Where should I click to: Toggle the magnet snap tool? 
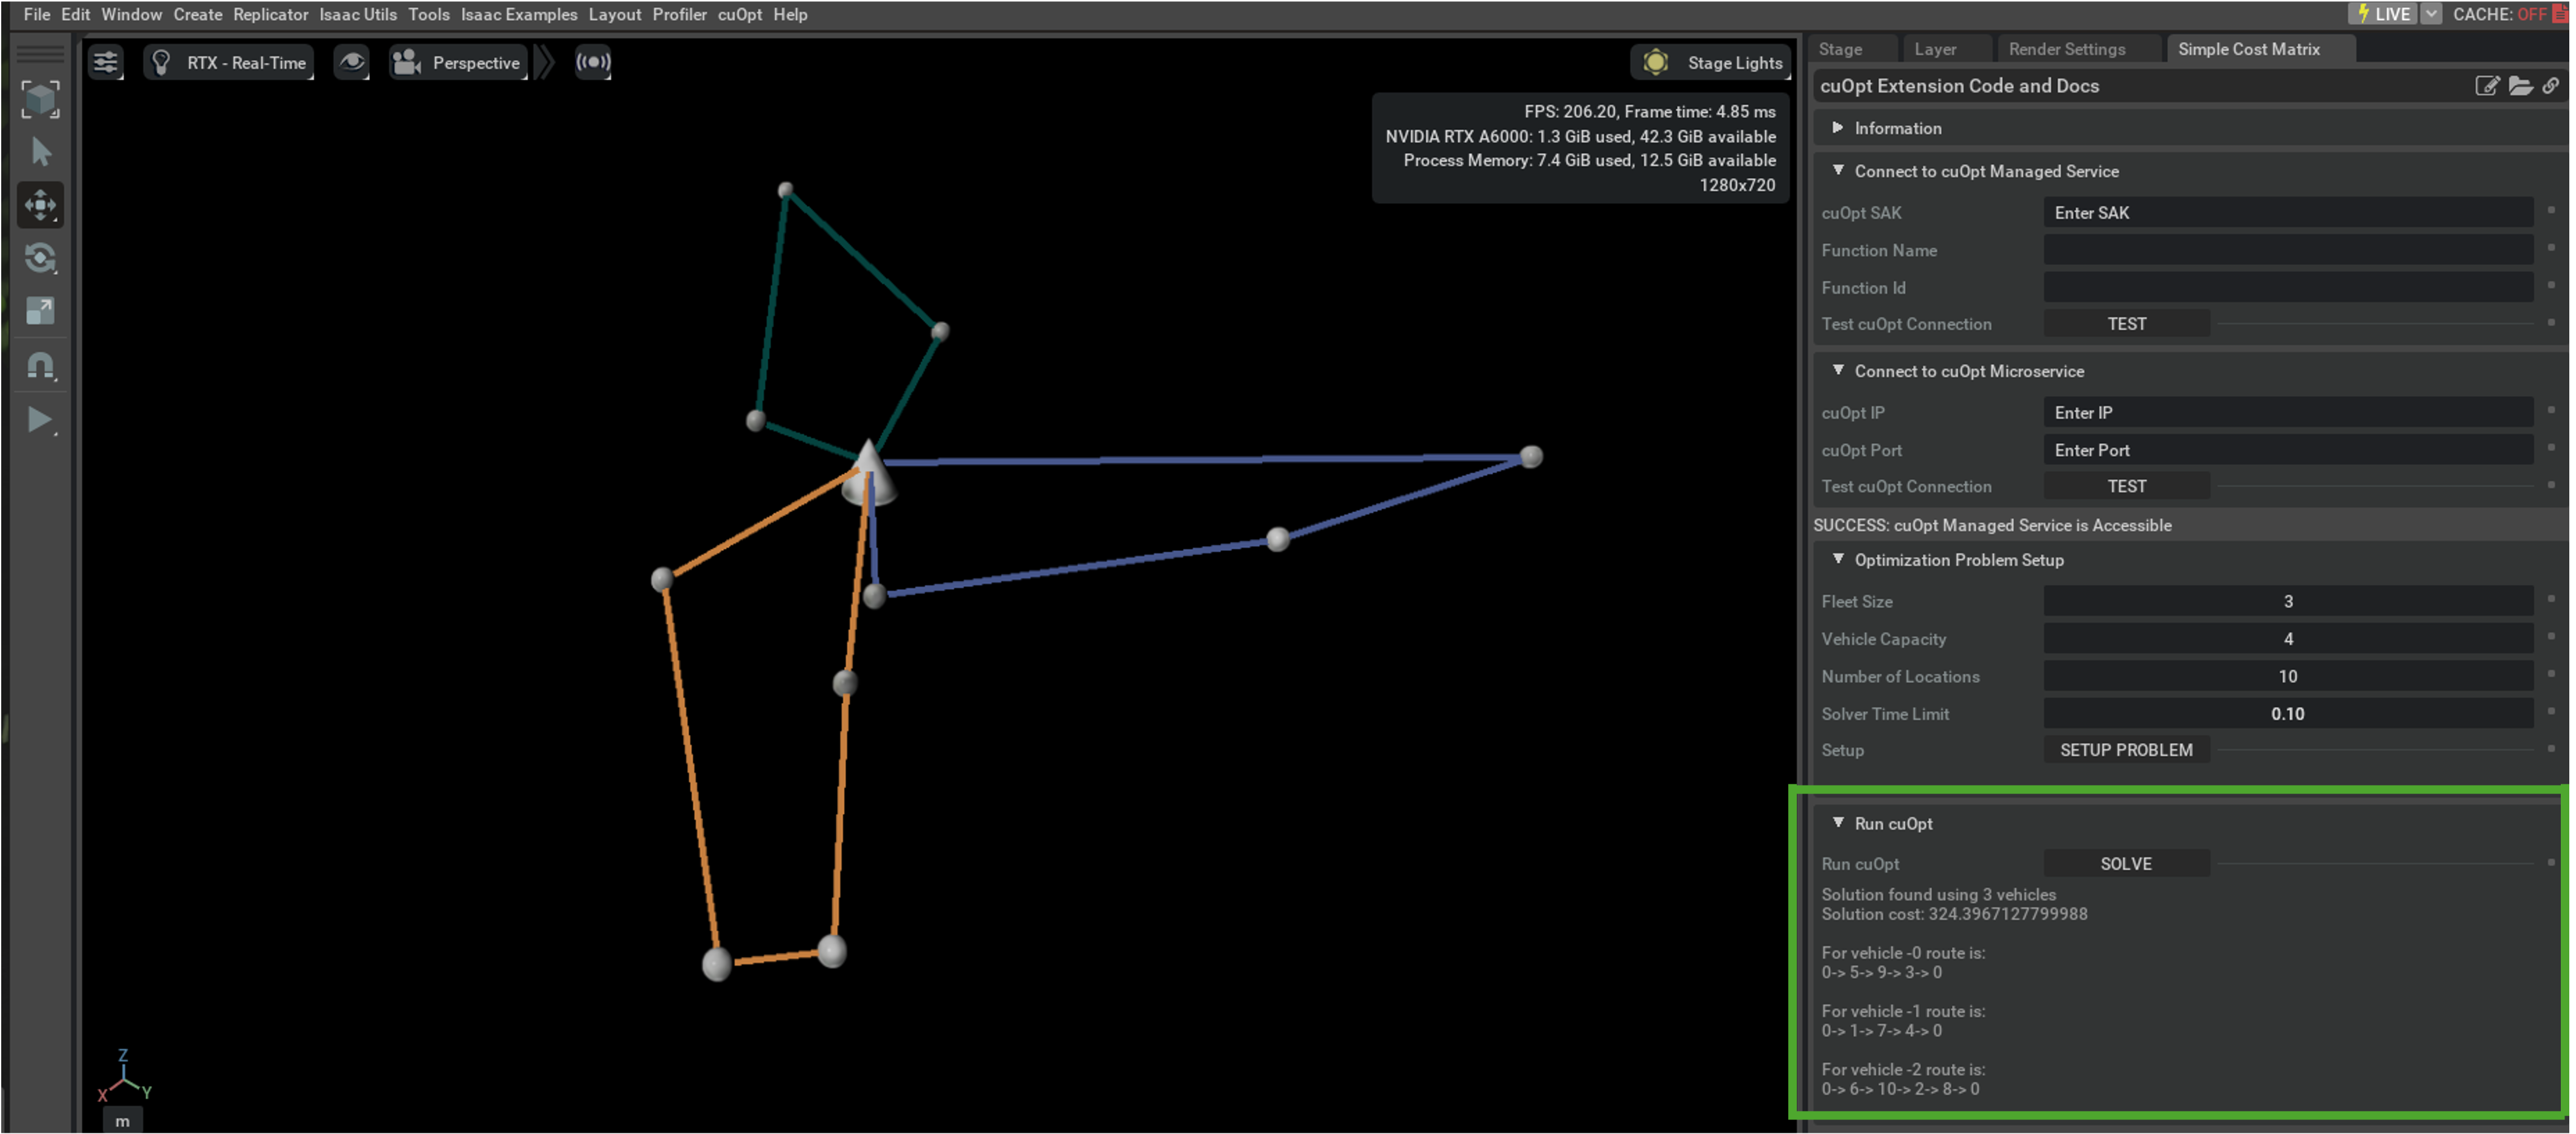coord(40,365)
